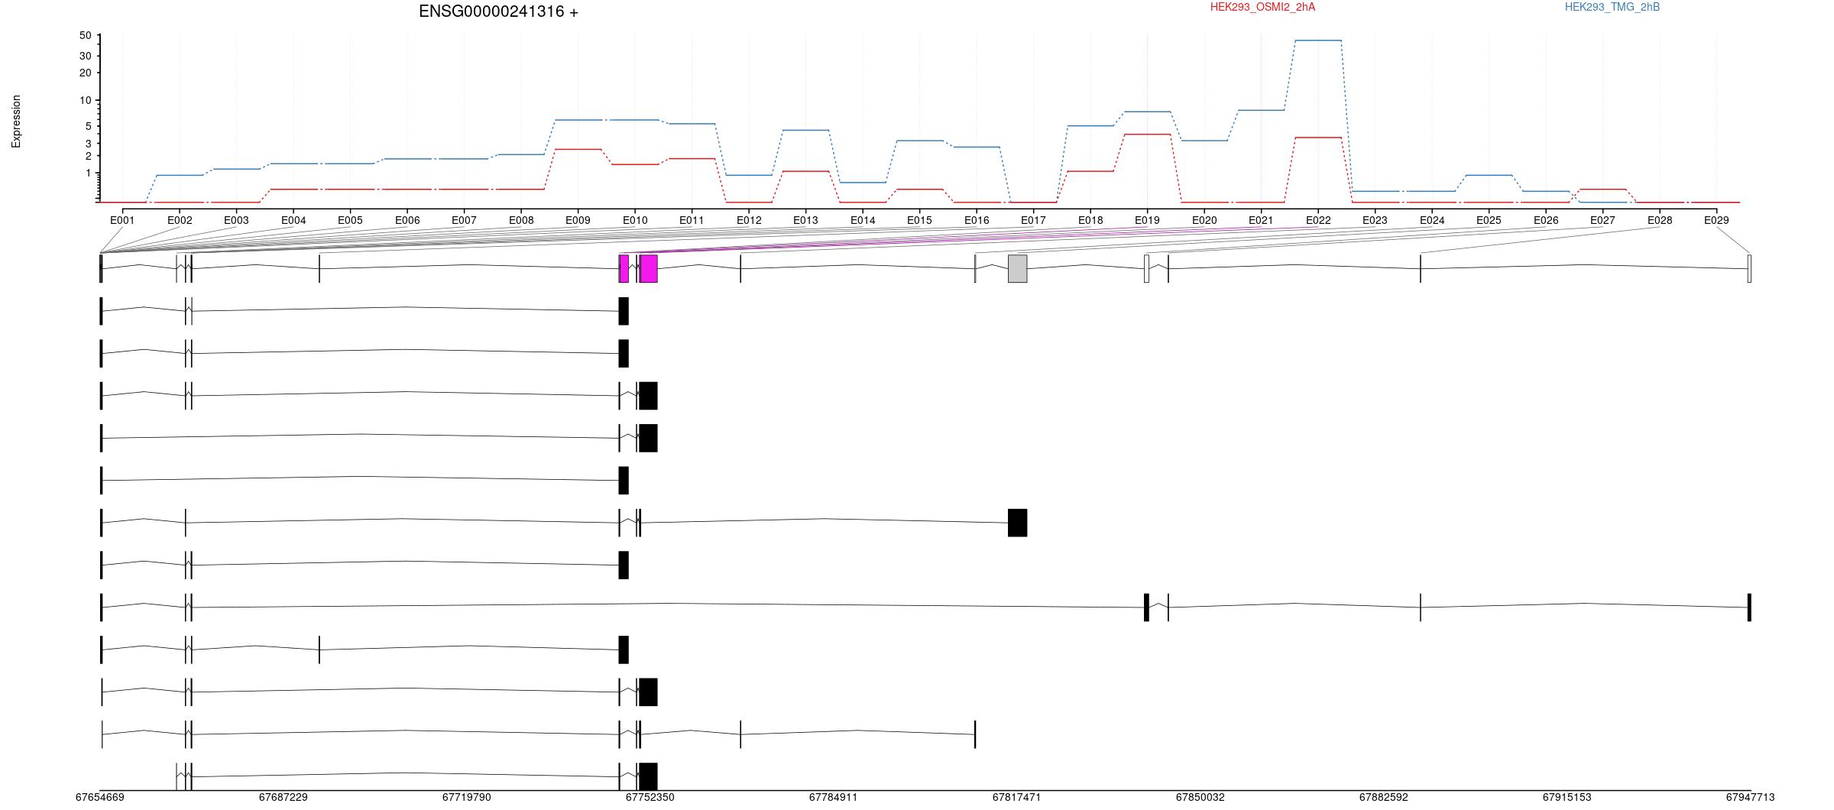Click exon label E014

click(x=863, y=220)
